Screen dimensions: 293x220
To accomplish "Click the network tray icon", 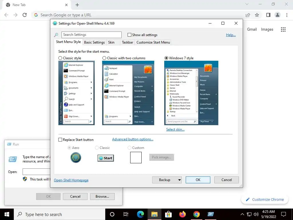I will 249,214.
